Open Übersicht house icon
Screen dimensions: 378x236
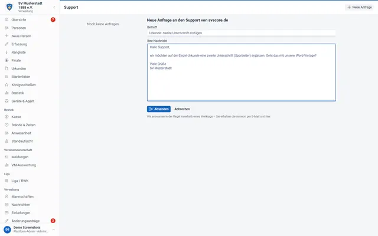pos(6,19)
